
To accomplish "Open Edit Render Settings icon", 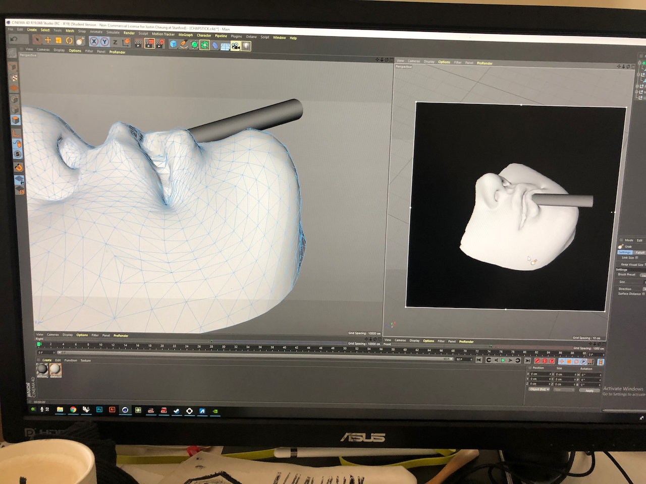I will [160, 44].
